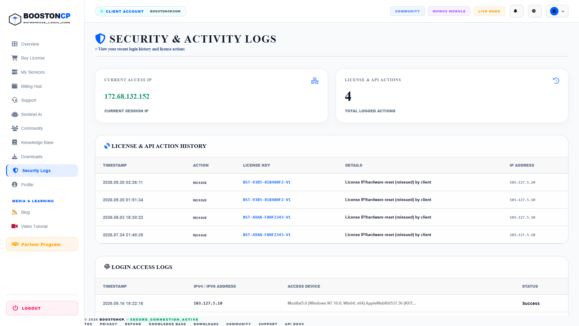Open license key on 02:26:11 row

point(267,182)
